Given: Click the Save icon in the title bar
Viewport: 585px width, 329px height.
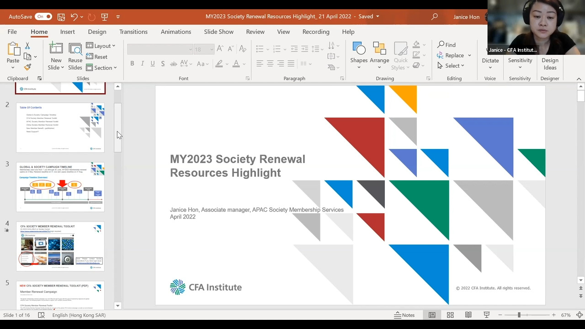Looking at the screenshot, I should (x=61, y=17).
